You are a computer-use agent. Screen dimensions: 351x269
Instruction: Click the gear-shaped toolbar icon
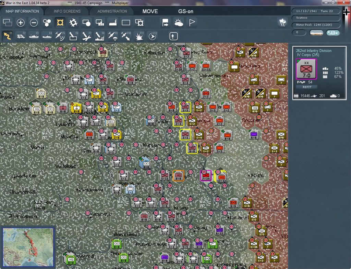(73, 23)
